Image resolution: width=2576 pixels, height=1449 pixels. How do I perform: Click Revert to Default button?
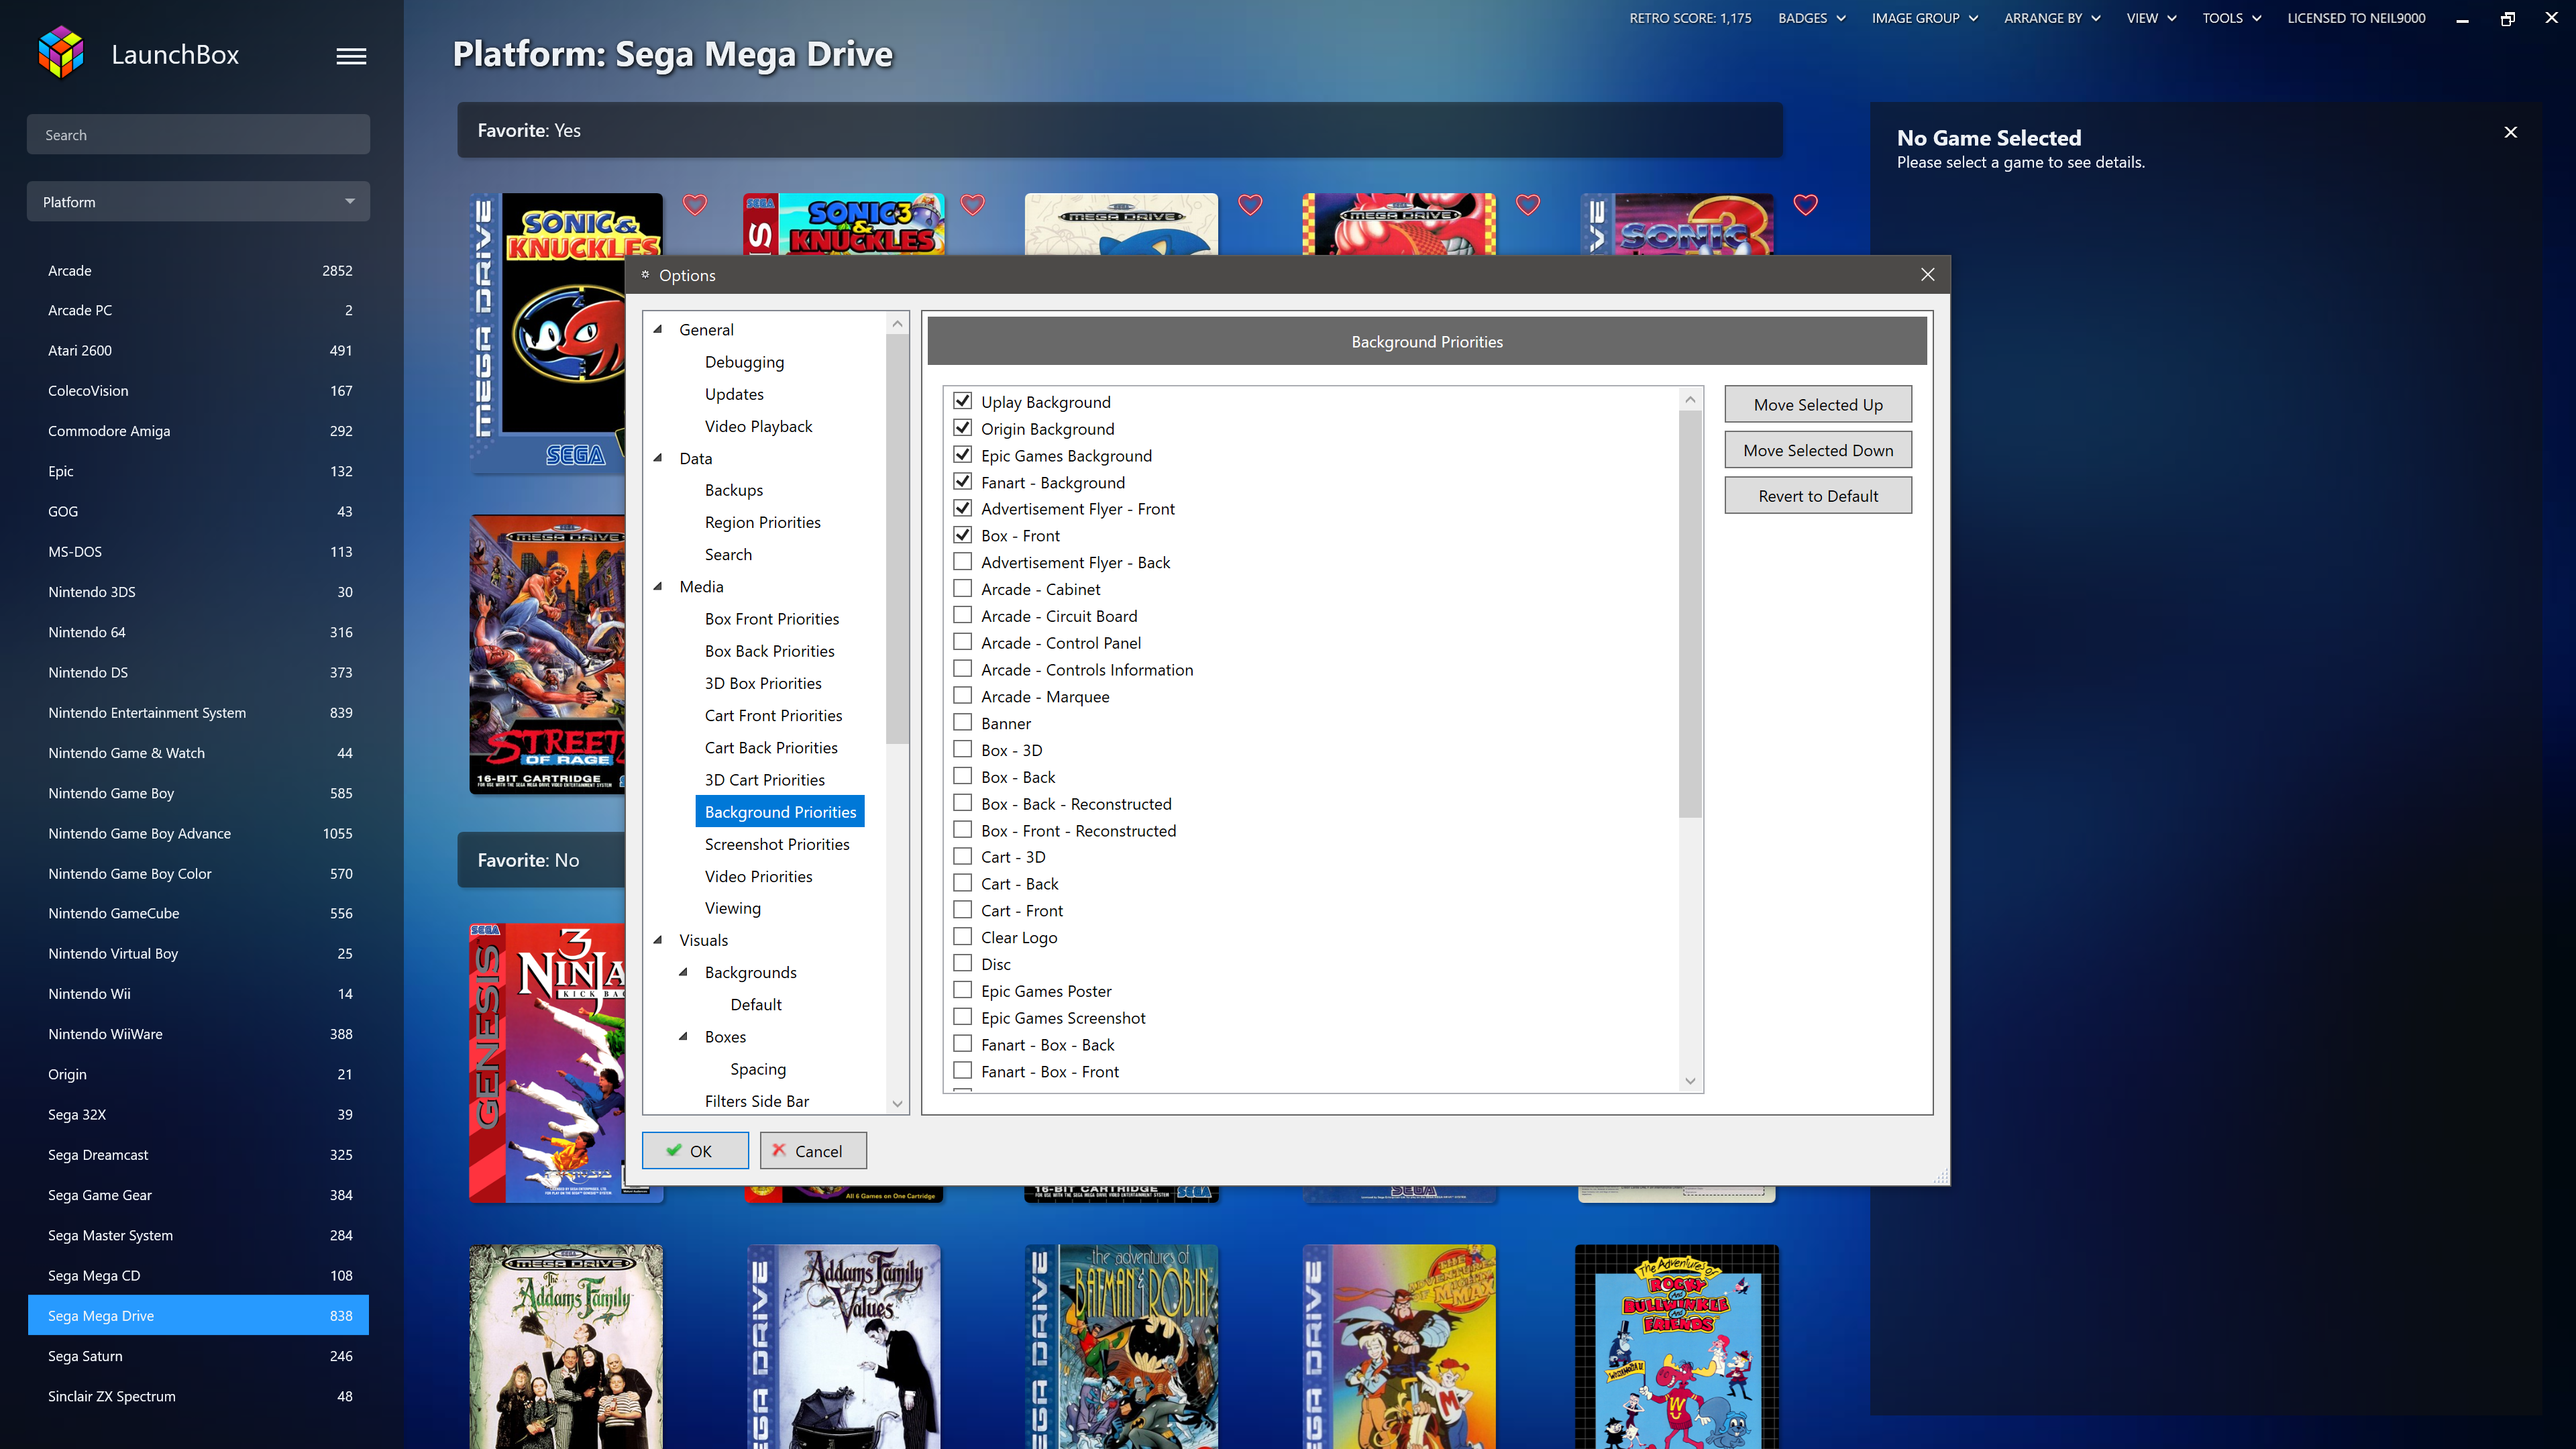point(1818,496)
